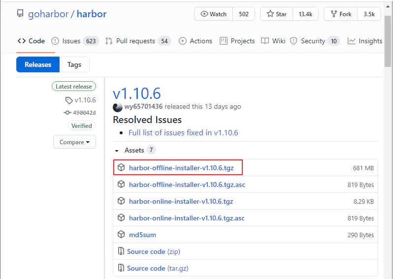The image size is (393, 279).
Task: Open the 3.5k forks count
Action: (x=369, y=14)
